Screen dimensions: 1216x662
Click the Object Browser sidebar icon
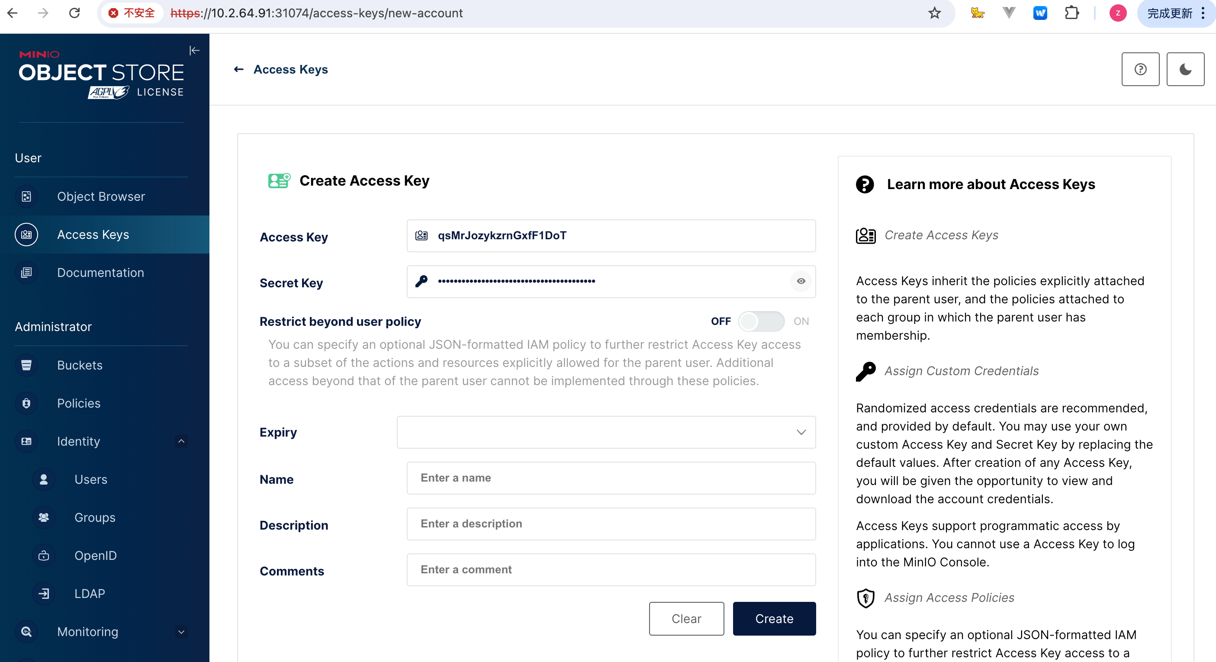pyautogui.click(x=26, y=196)
